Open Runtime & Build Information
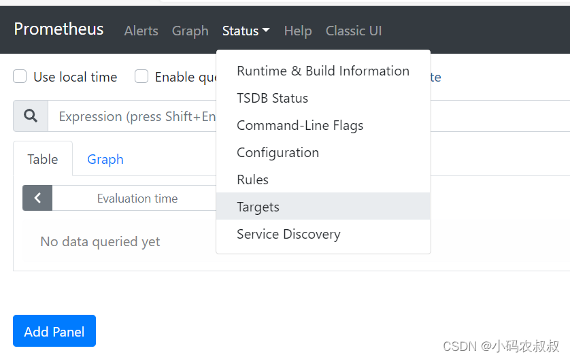 point(322,71)
